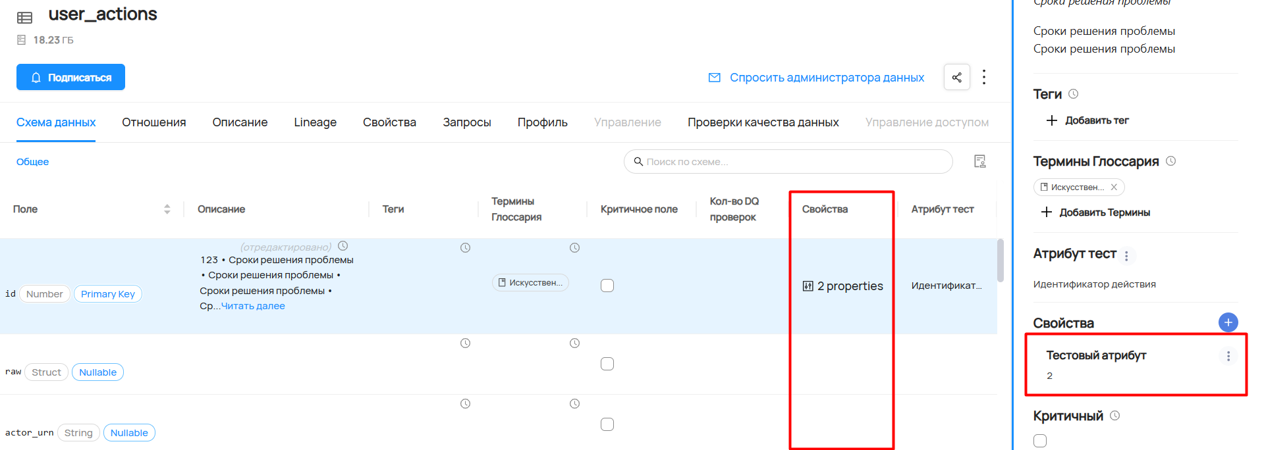Click the schema settings icon near search
The image size is (1264, 450).
(979, 161)
